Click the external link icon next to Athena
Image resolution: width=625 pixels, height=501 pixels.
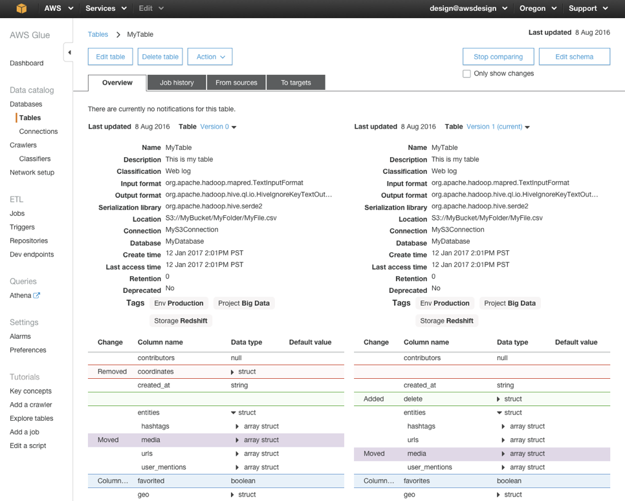(x=37, y=295)
